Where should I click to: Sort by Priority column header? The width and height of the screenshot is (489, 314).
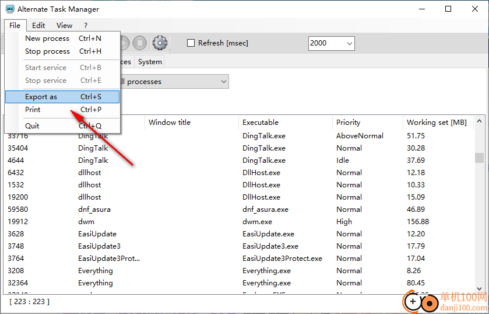coord(368,123)
